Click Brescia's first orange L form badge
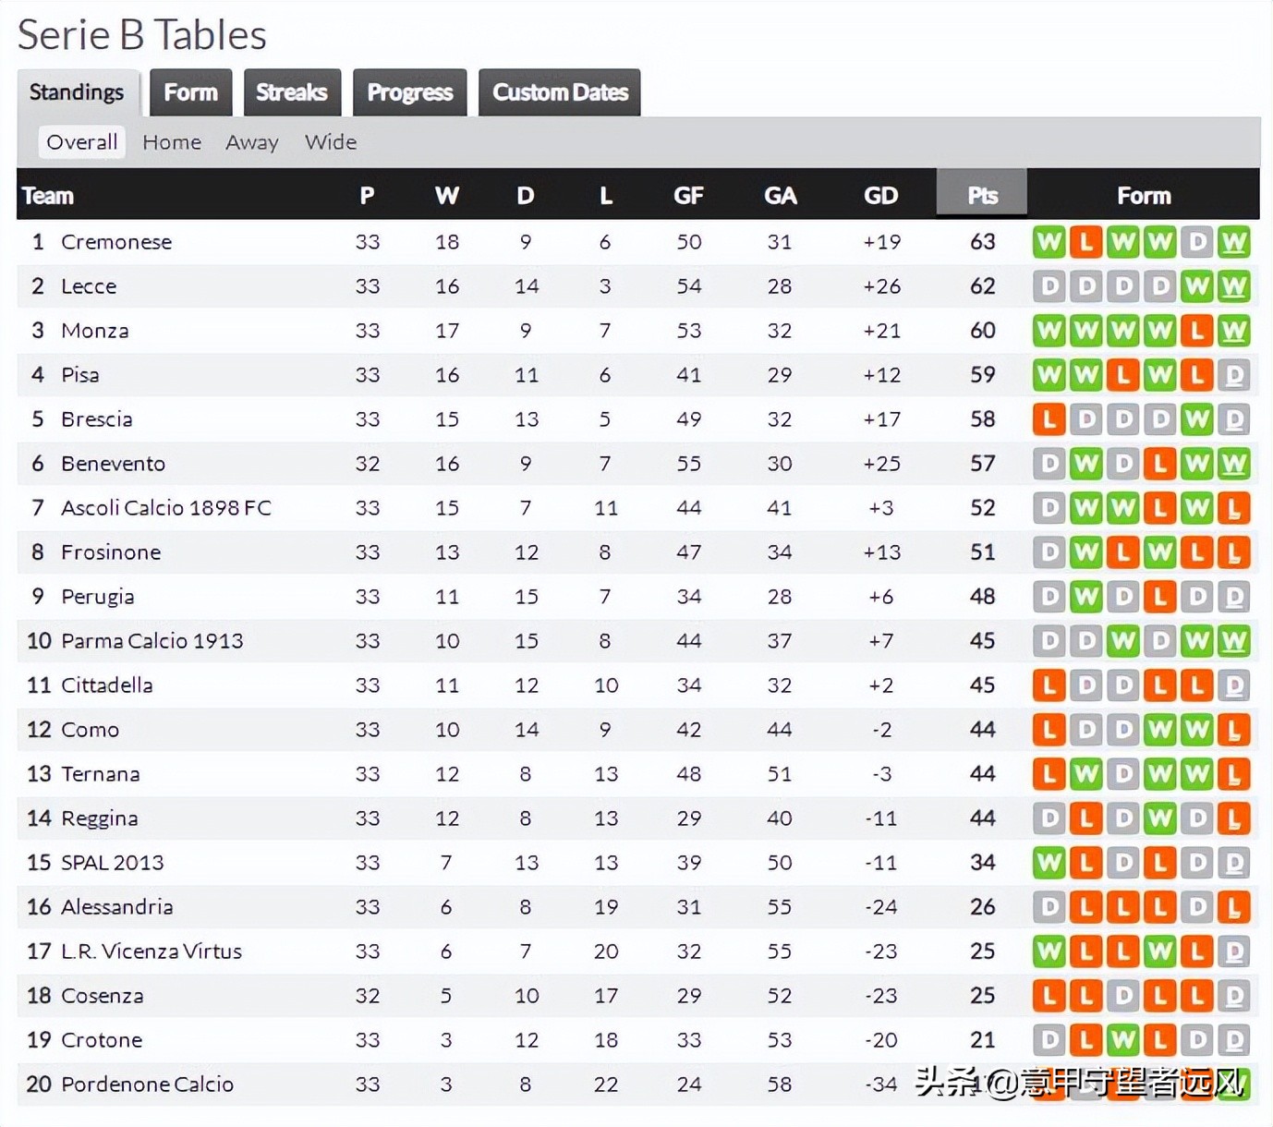 click(x=1049, y=419)
